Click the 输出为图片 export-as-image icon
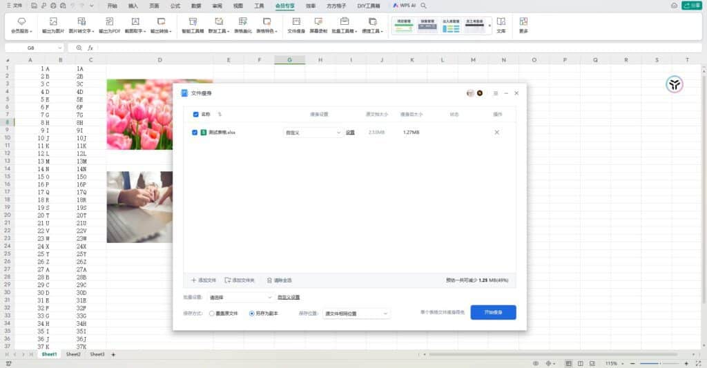This screenshot has height=368, width=707. 53,21
